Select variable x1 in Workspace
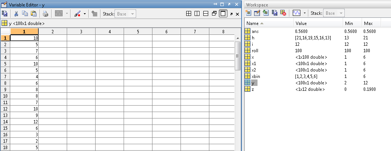This screenshot has width=391, height=151. (x=254, y=64)
